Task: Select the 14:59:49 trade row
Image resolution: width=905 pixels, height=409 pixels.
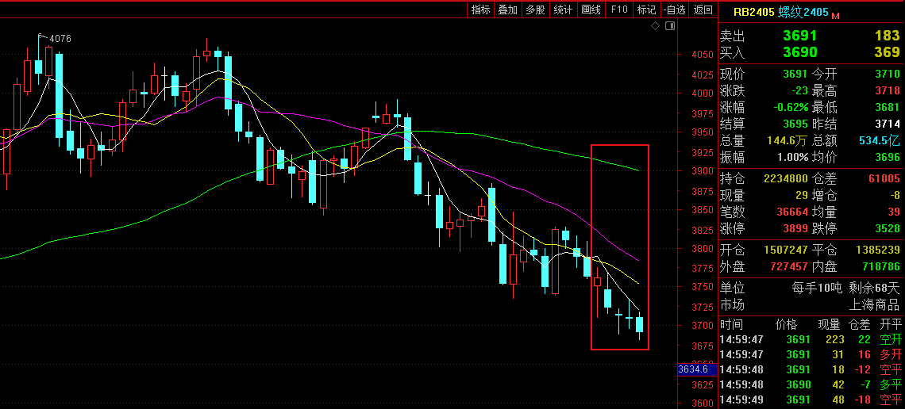Action: pyautogui.click(x=810, y=399)
